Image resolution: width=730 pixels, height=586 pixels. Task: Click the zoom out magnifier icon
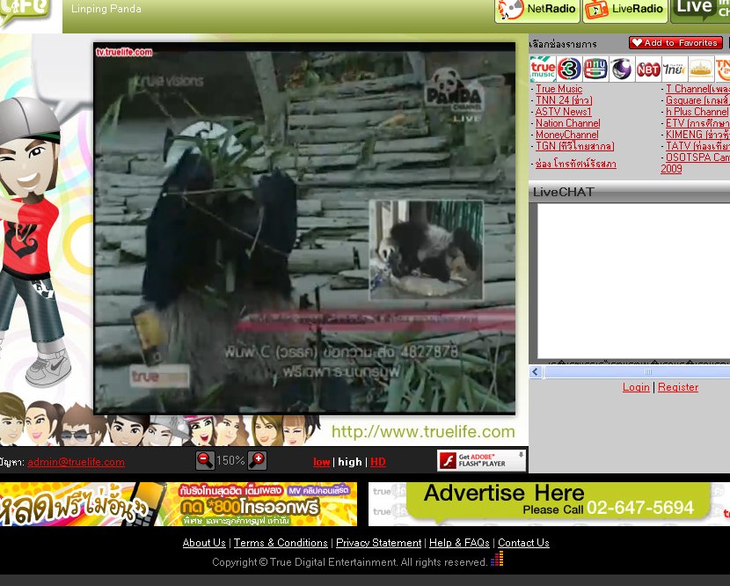pyautogui.click(x=204, y=460)
